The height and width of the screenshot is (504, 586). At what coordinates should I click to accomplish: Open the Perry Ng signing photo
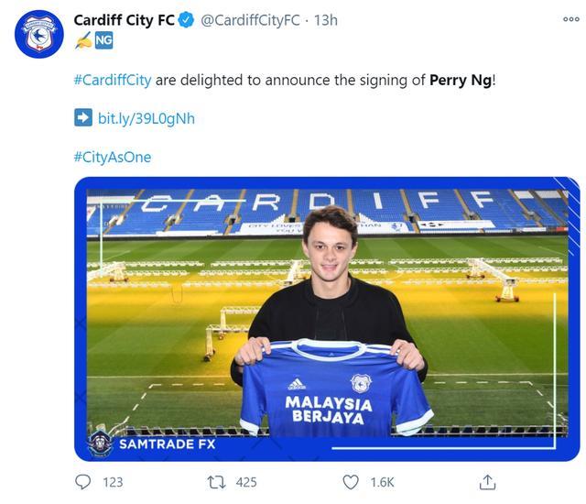[326, 318]
